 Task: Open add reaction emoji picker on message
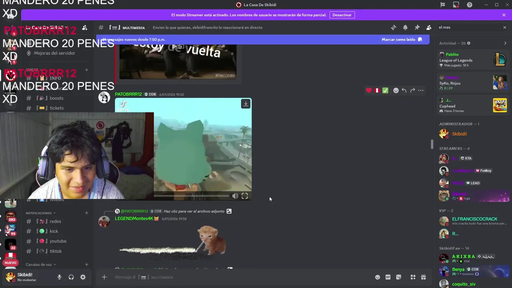click(x=396, y=90)
